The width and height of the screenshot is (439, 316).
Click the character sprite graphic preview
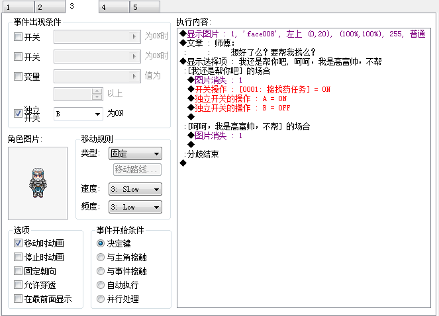(x=38, y=183)
